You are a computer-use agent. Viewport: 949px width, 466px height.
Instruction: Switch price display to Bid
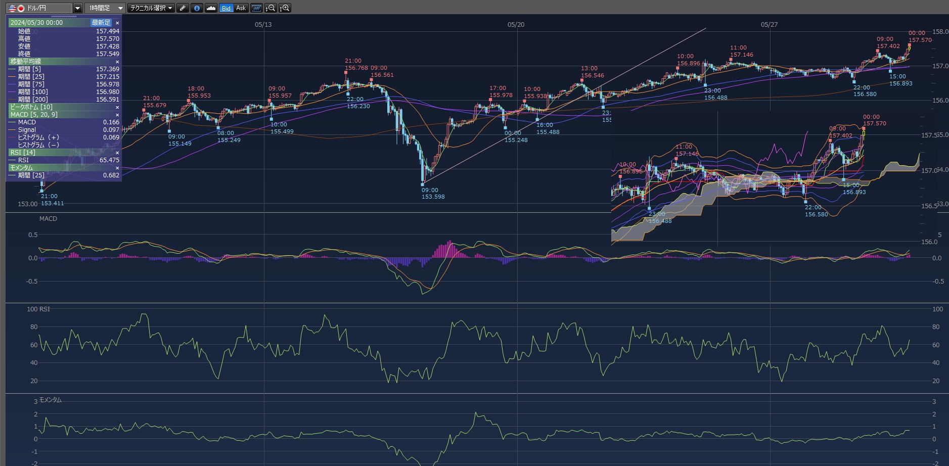pyautogui.click(x=226, y=8)
